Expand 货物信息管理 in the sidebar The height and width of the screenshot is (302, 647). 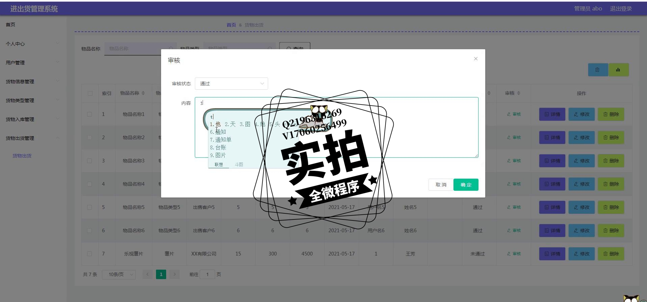[x=32, y=82]
